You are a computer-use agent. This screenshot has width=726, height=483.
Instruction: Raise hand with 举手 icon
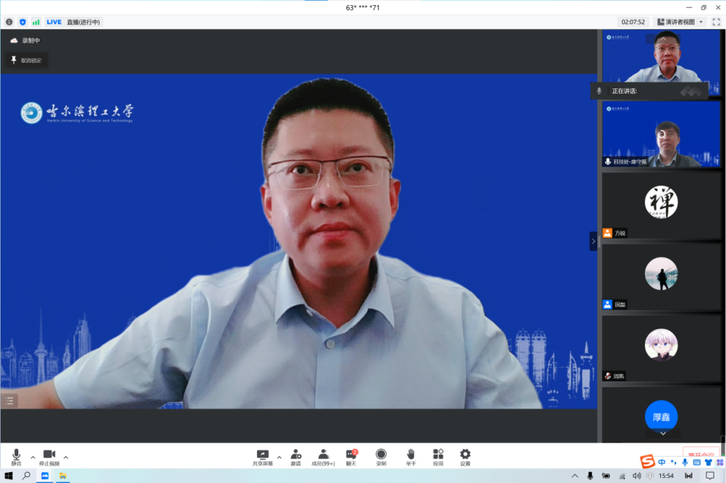[411, 456]
